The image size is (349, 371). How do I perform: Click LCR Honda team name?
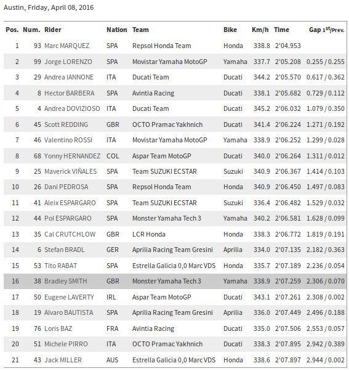[x=149, y=234]
